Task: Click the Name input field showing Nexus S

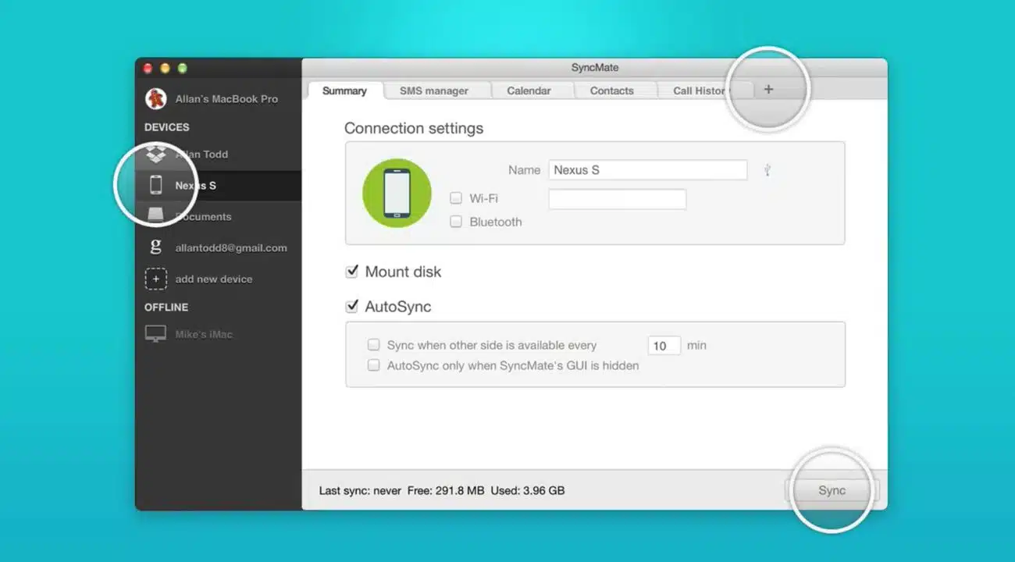Action: pos(648,170)
